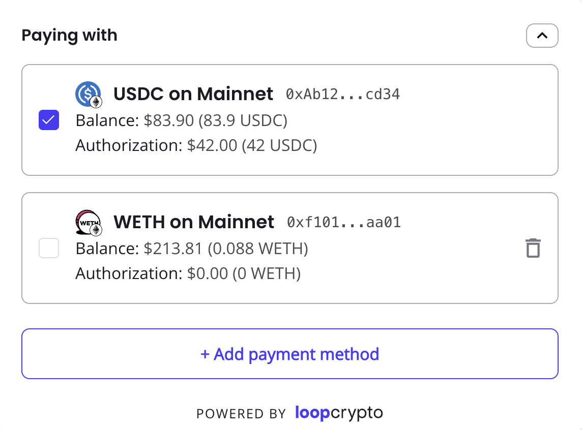Click the USDC Authorization $42.00 line

coord(196,145)
